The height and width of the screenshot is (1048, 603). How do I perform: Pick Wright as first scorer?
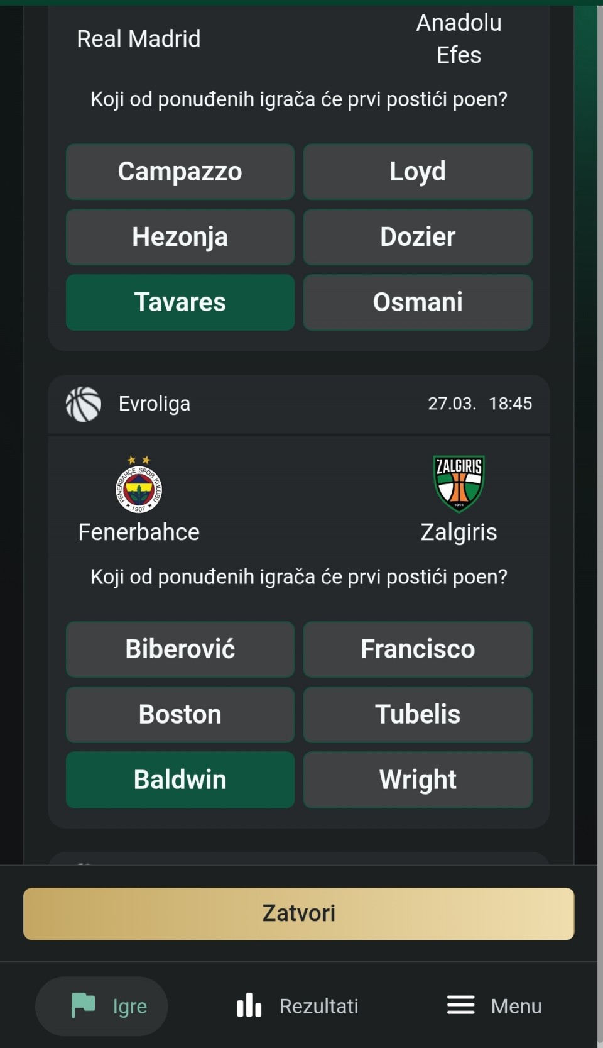click(418, 780)
